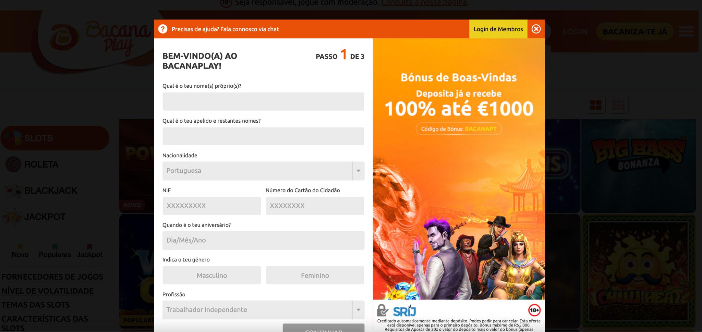Click the 18+ badge in bonus banner

534,310
